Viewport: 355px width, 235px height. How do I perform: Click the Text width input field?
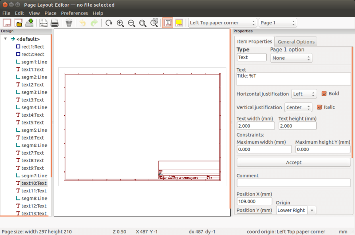(x=256, y=126)
